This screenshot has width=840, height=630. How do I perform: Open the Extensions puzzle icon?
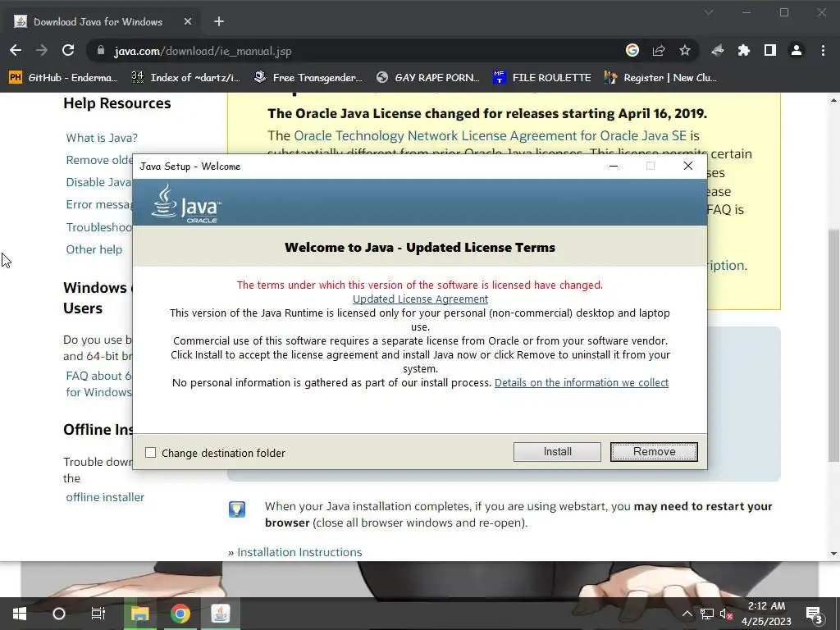(743, 50)
